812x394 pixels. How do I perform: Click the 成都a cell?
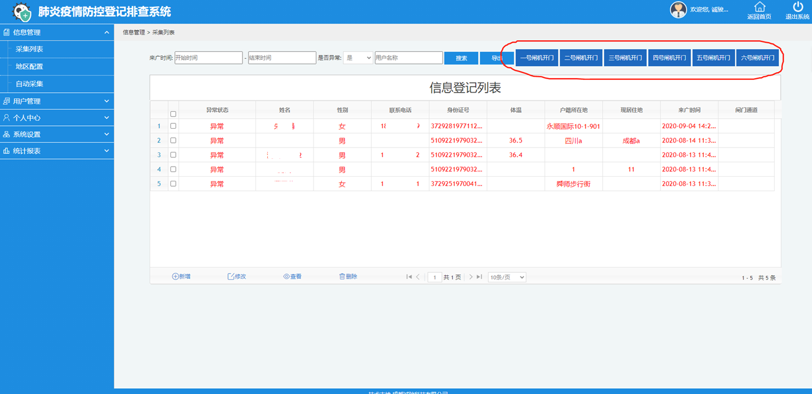point(631,141)
